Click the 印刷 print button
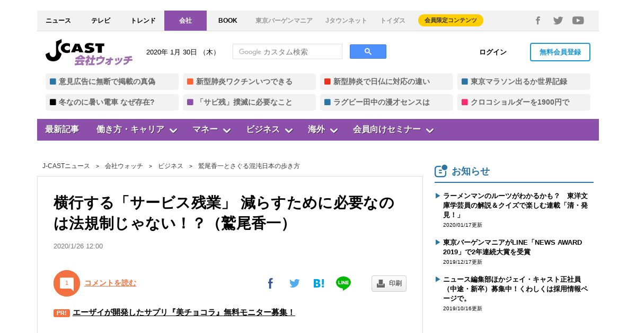The height and width of the screenshot is (333, 636). [x=389, y=283]
